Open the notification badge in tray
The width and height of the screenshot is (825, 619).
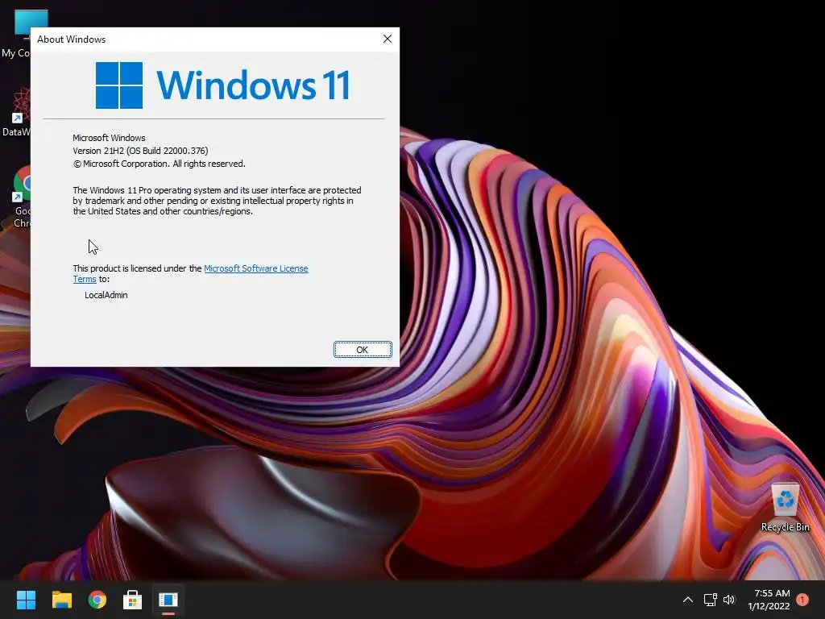[x=802, y=600]
